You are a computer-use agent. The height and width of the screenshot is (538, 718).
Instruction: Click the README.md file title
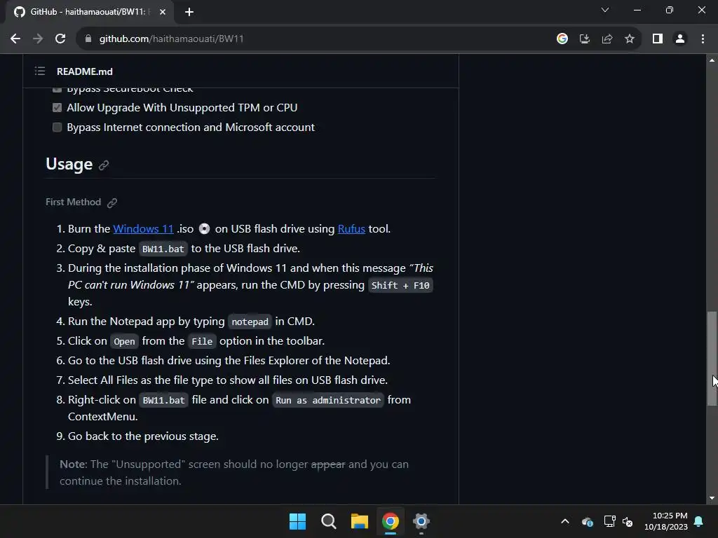click(x=85, y=71)
